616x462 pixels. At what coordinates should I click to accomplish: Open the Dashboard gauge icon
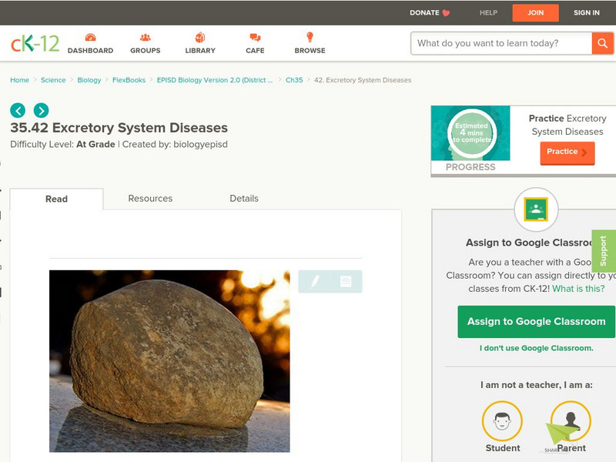[x=90, y=37]
